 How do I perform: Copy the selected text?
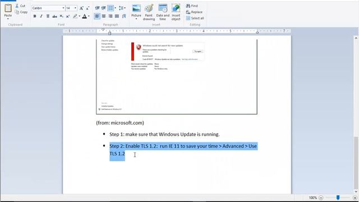point(21,12)
